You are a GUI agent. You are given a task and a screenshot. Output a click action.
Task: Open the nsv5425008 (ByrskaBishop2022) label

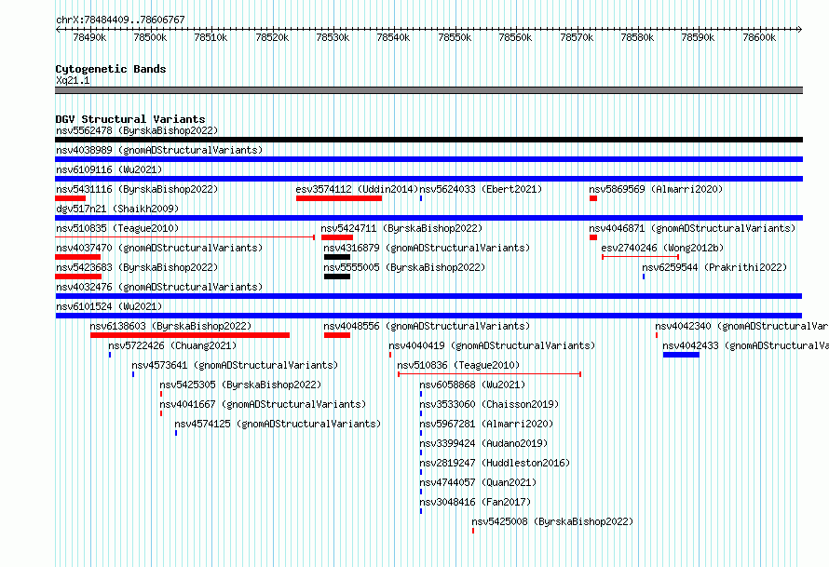[552, 521]
